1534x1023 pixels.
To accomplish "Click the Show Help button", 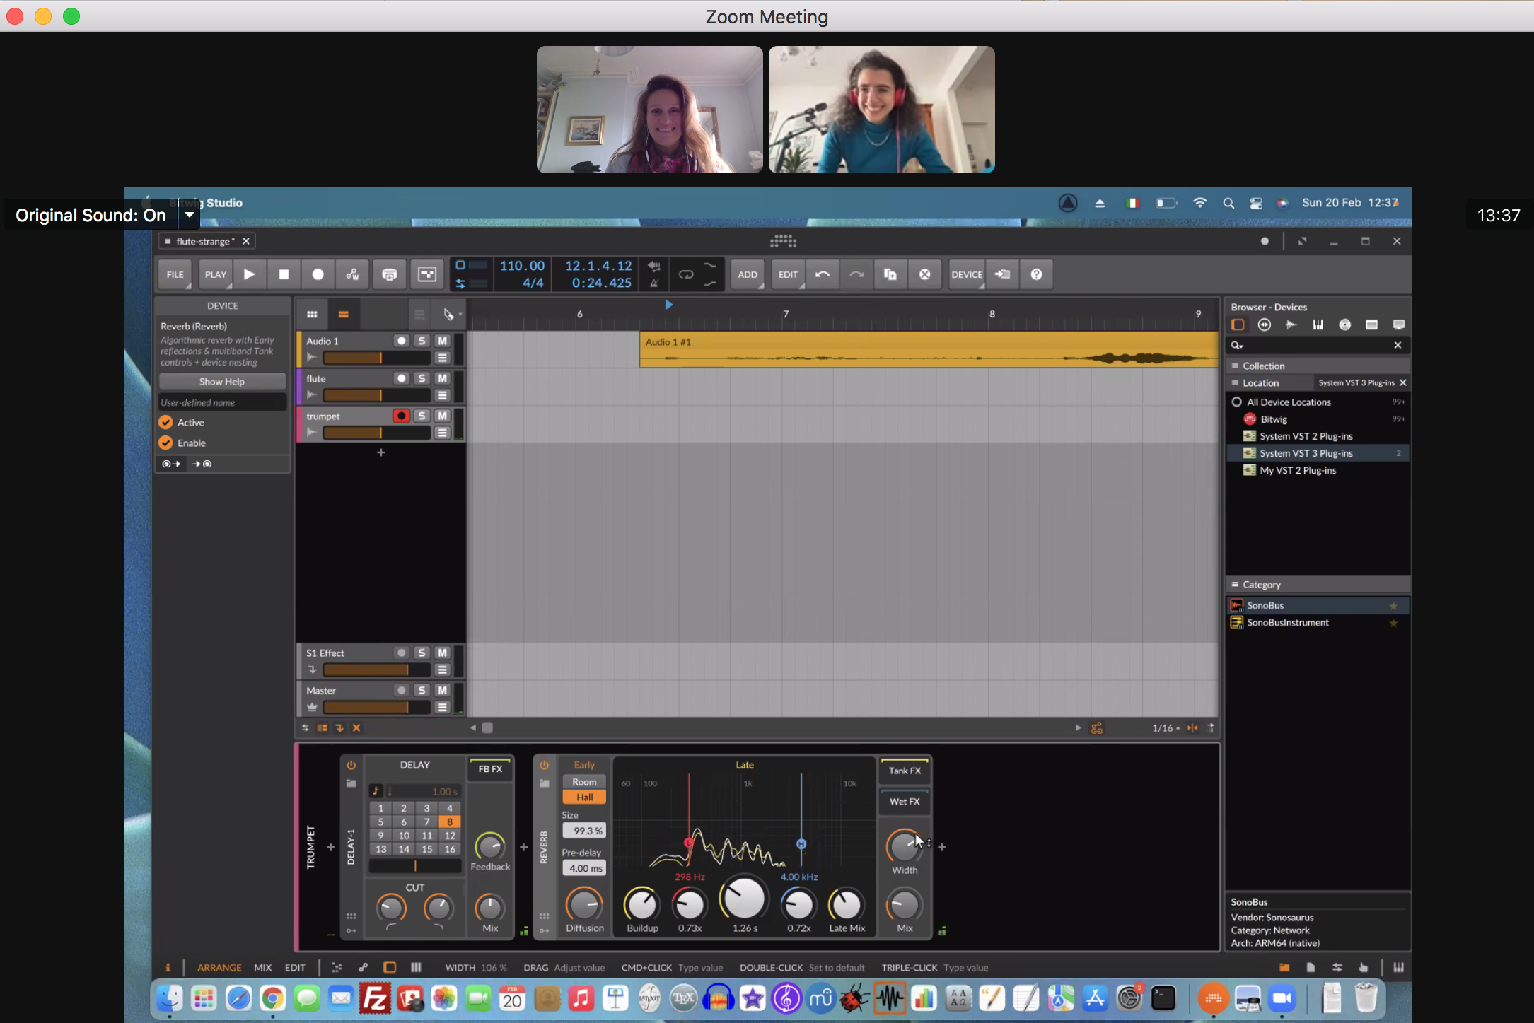I will coord(222,382).
